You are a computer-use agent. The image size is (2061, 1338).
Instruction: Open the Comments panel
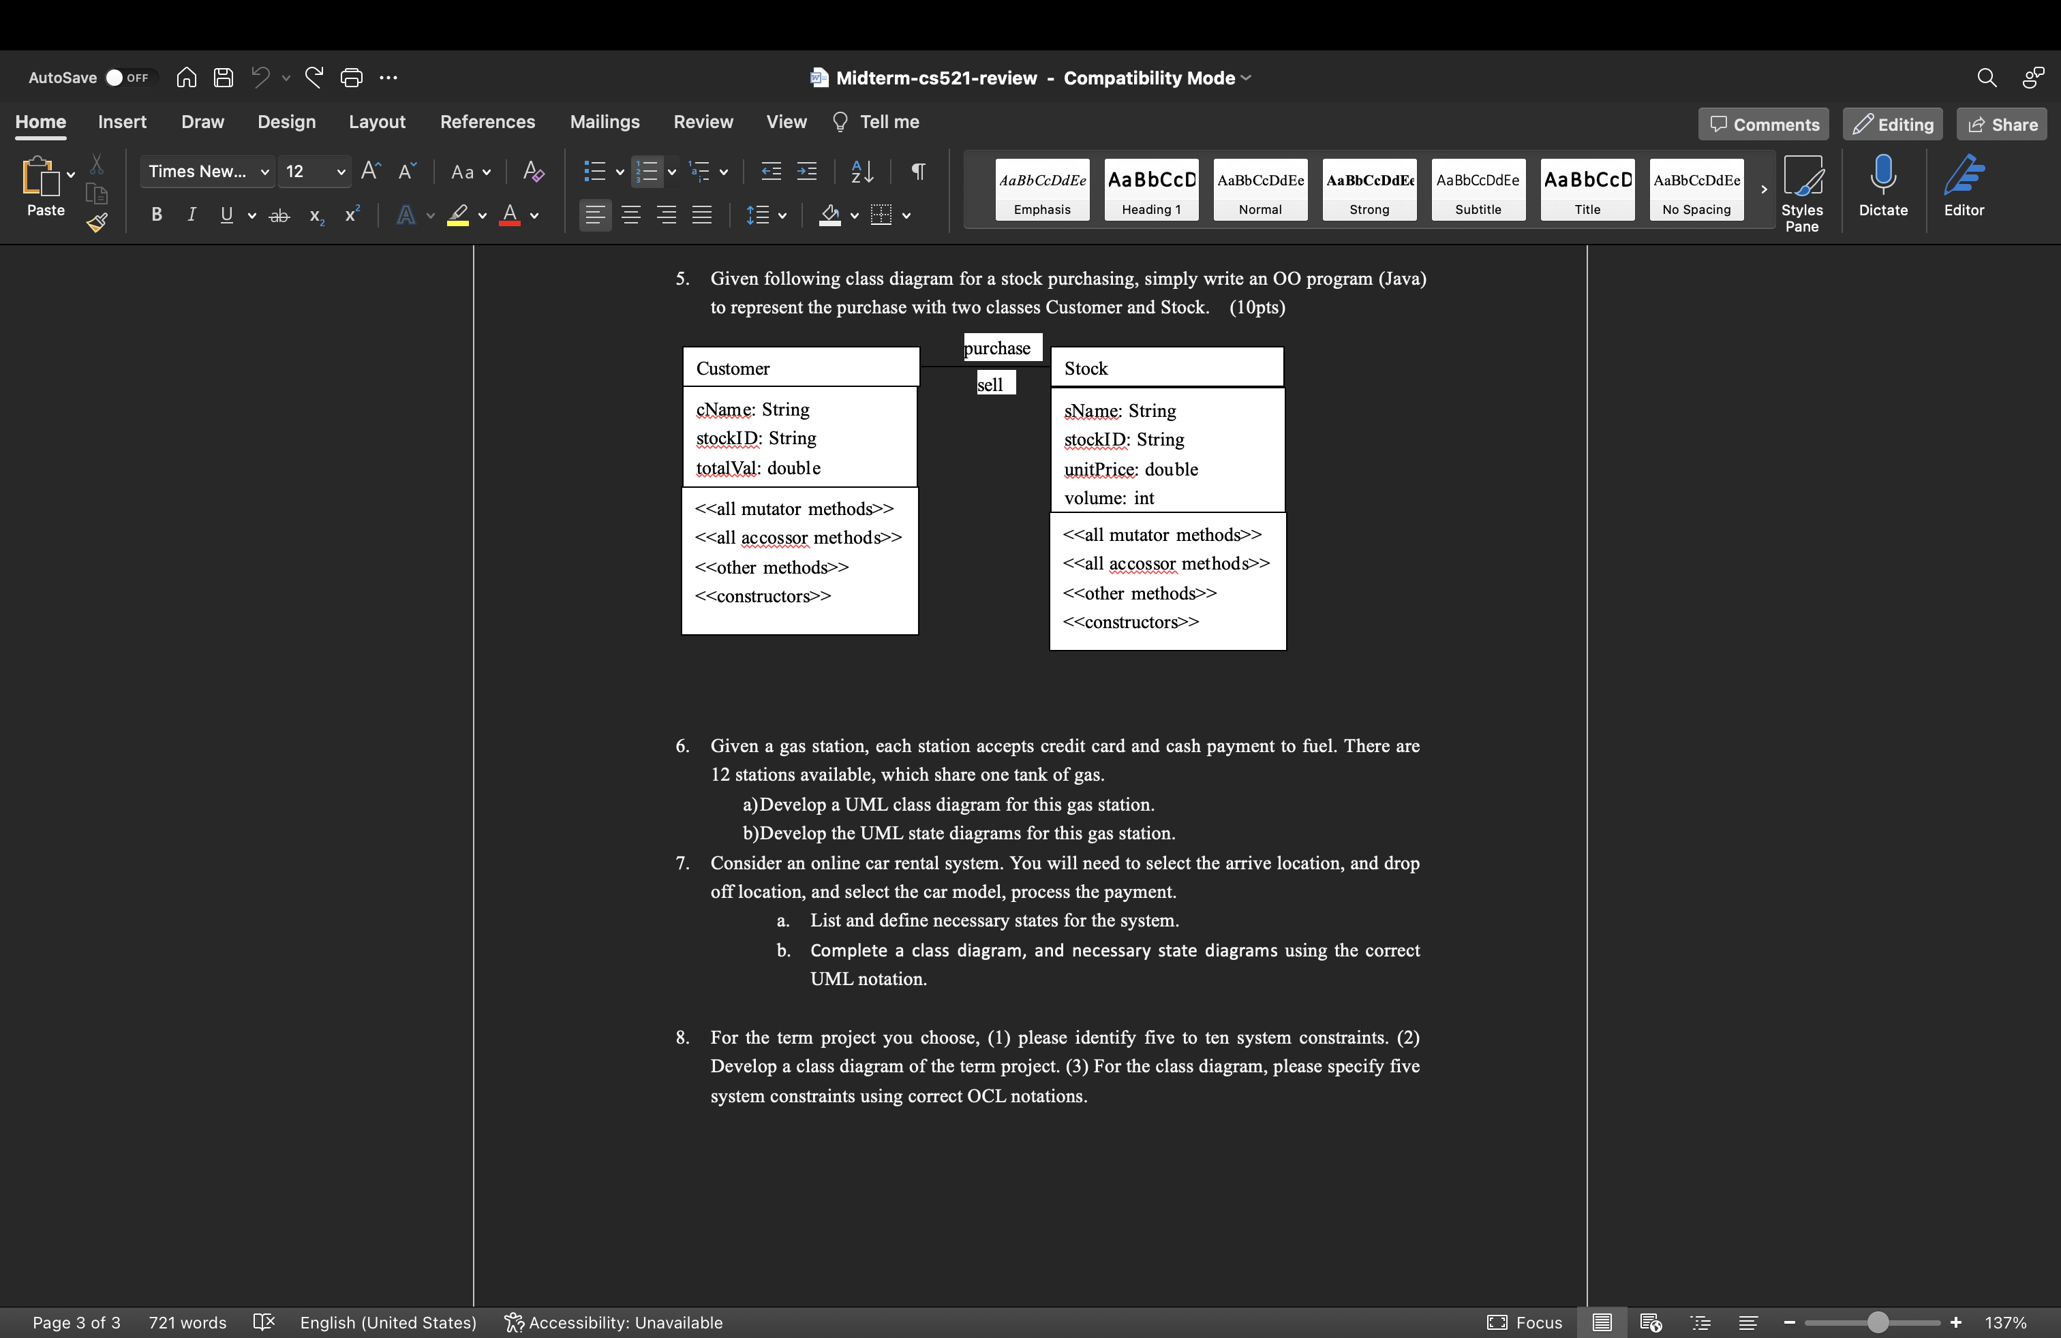[x=1762, y=124]
